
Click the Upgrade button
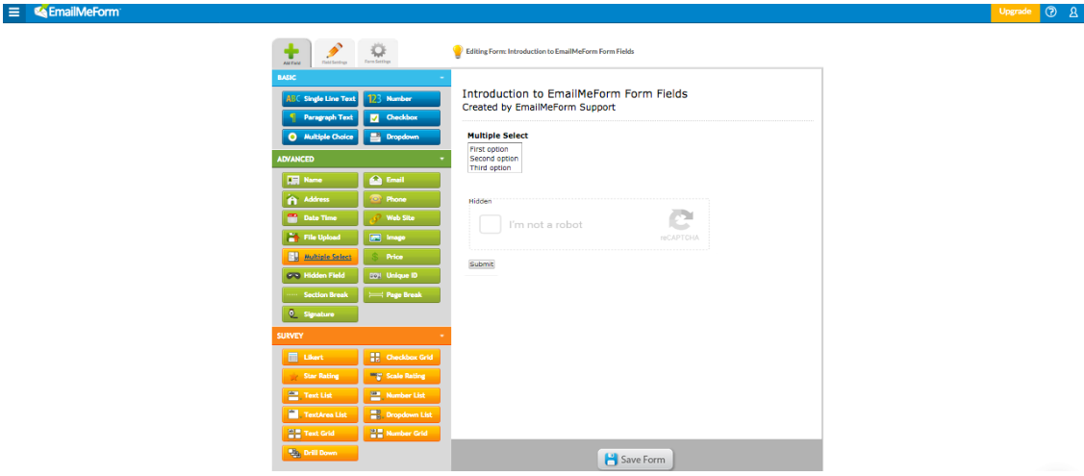point(1015,12)
